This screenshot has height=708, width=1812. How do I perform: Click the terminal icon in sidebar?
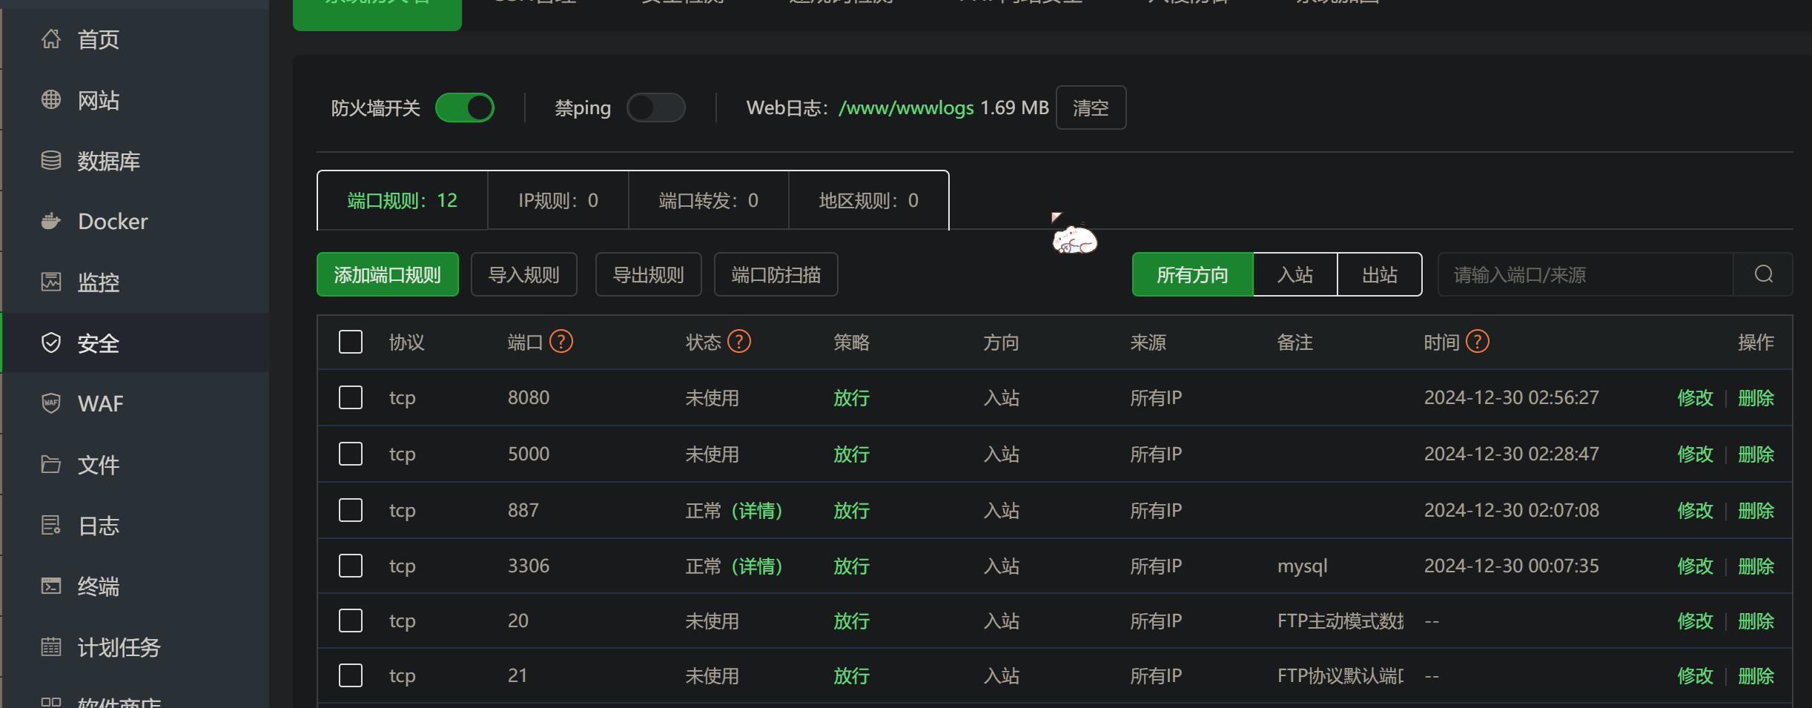pos(50,586)
